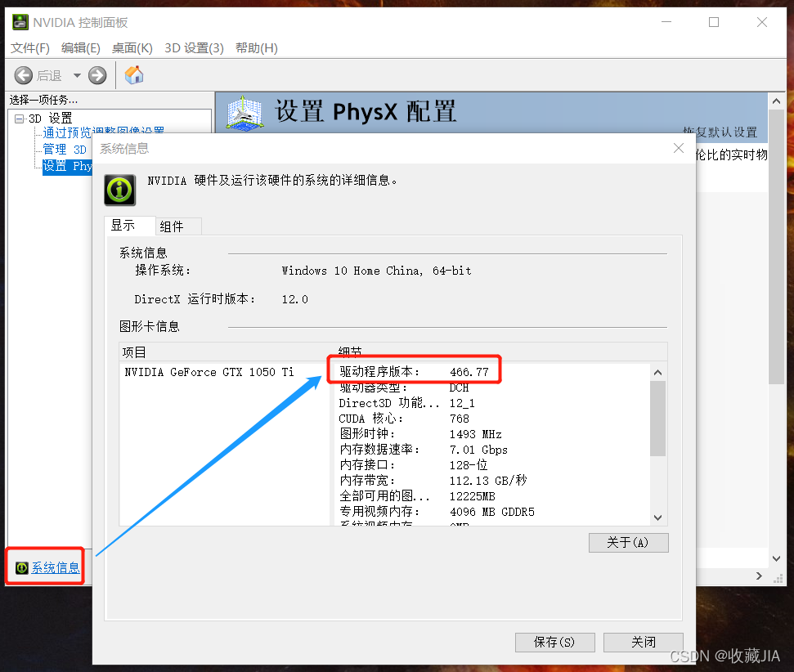Click the 专用视频内存 4096 MB GDDR5 row
This screenshot has width=794, height=672.
pyautogui.click(x=437, y=512)
